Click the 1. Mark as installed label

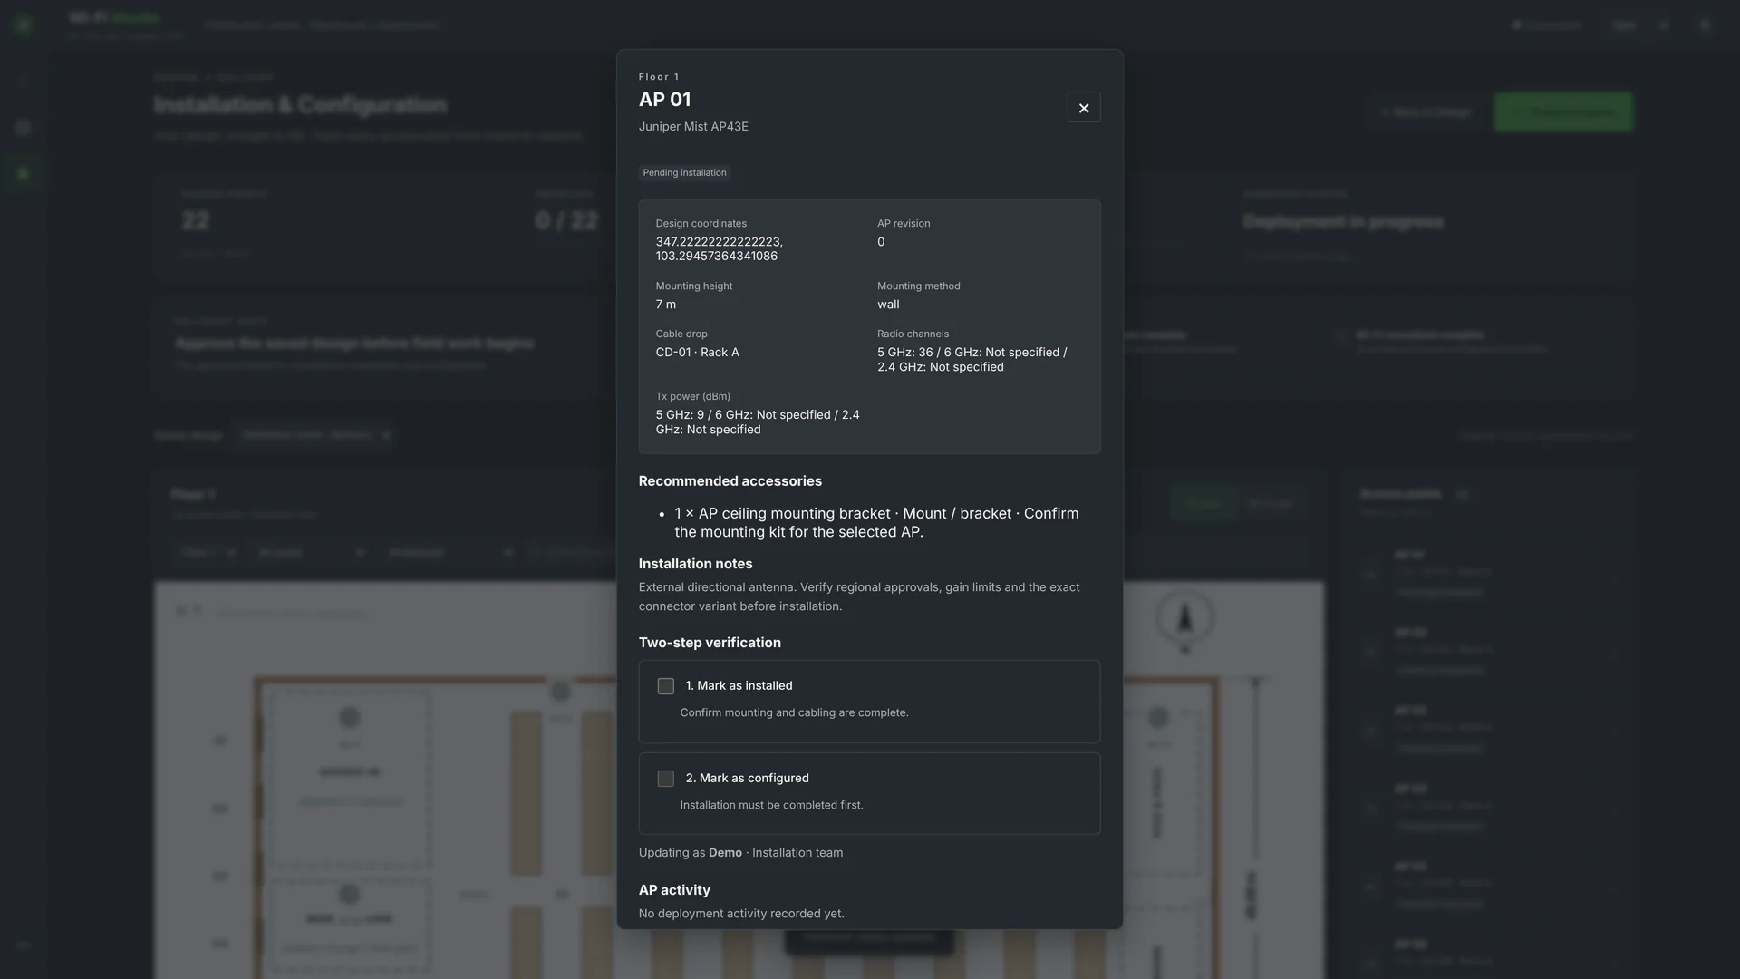[739, 686]
